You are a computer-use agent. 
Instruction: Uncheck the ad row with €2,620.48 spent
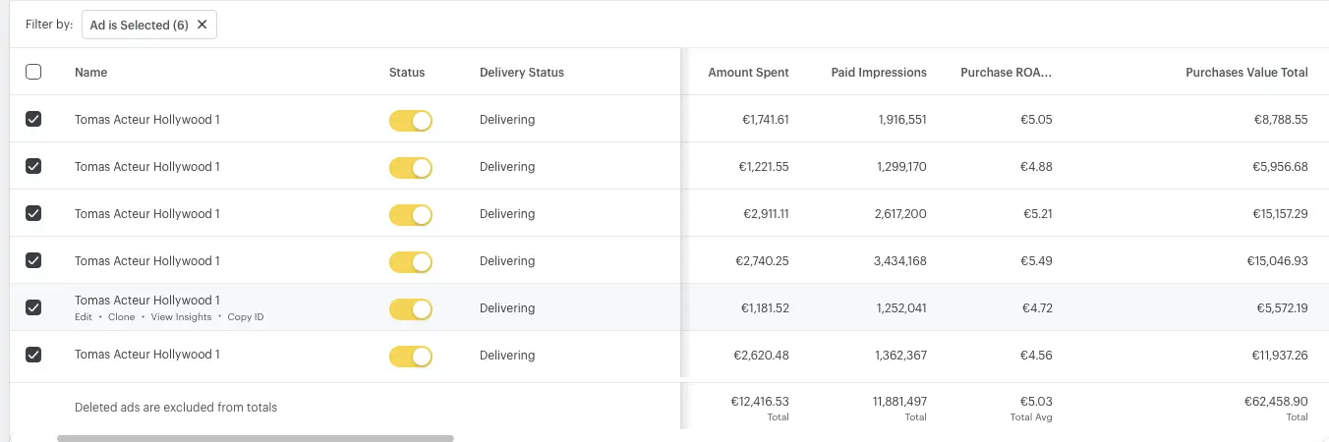pyautogui.click(x=33, y=355)
